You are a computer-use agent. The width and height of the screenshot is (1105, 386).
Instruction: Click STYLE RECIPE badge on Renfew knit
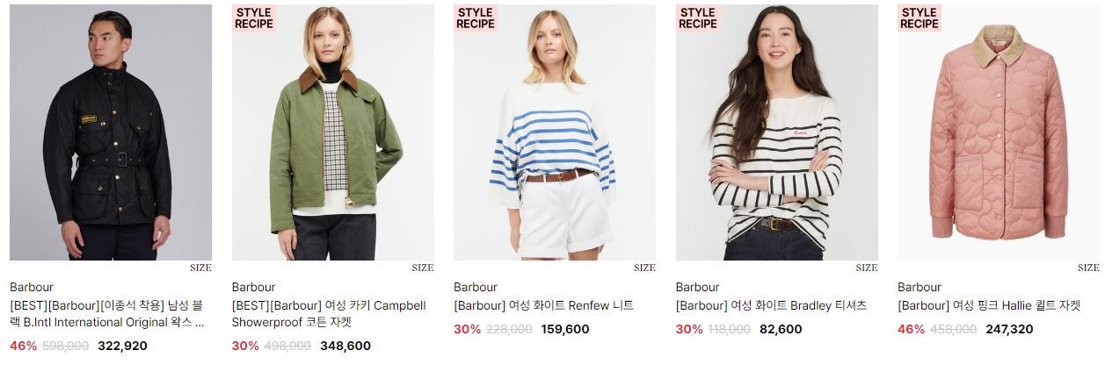pos(476,18)
